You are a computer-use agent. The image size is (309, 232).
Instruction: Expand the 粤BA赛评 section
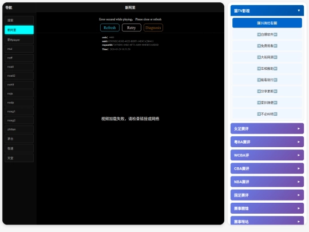(267, 142)
